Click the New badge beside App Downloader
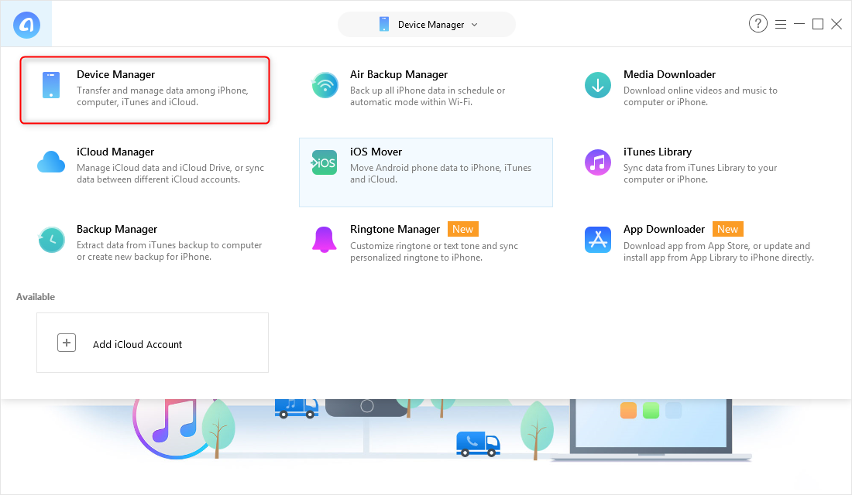 click(x=727, y=229)
